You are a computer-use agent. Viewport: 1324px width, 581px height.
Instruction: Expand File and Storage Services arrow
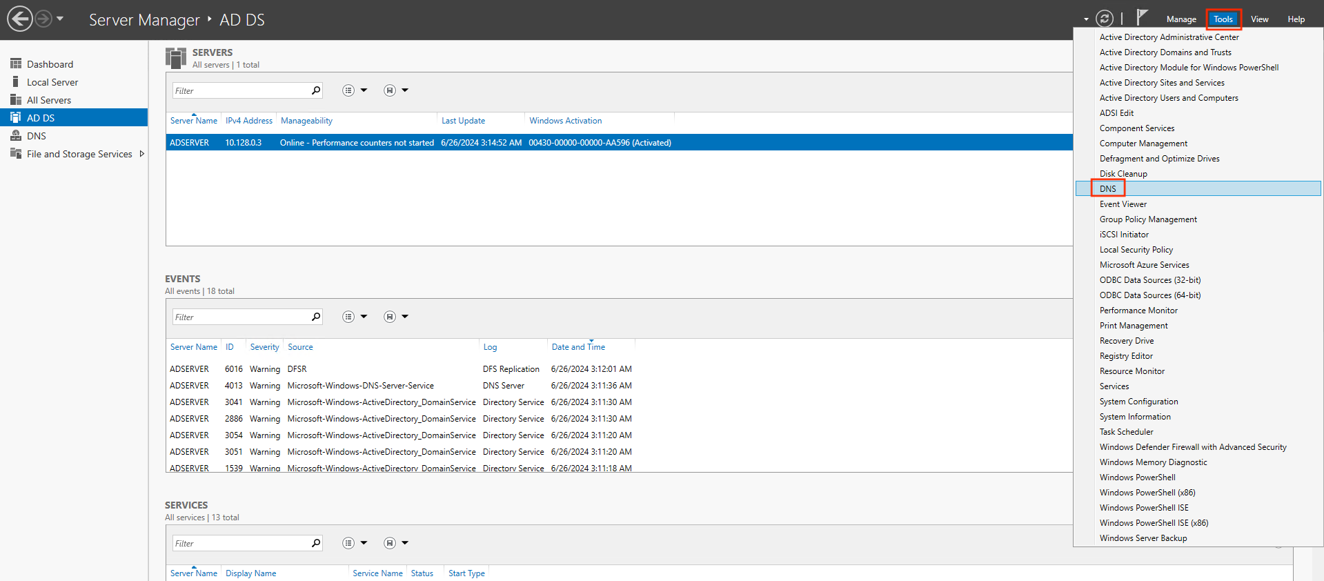(142, 154)
